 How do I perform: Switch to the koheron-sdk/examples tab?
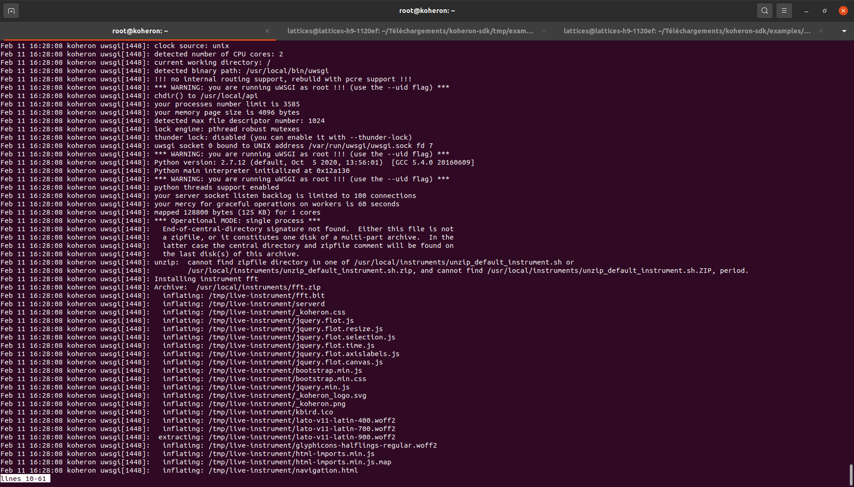point(686,31)
